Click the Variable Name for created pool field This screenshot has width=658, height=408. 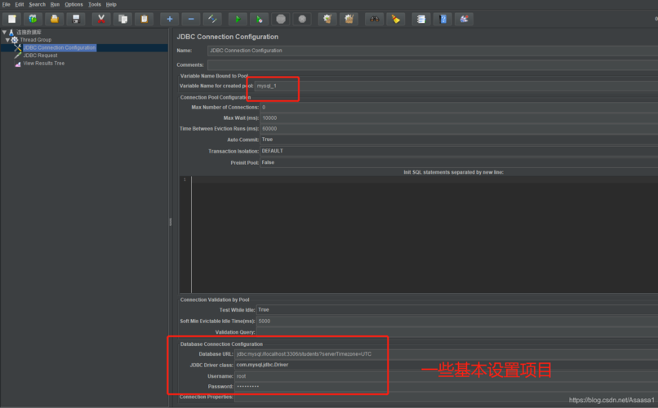click(456, 86)
